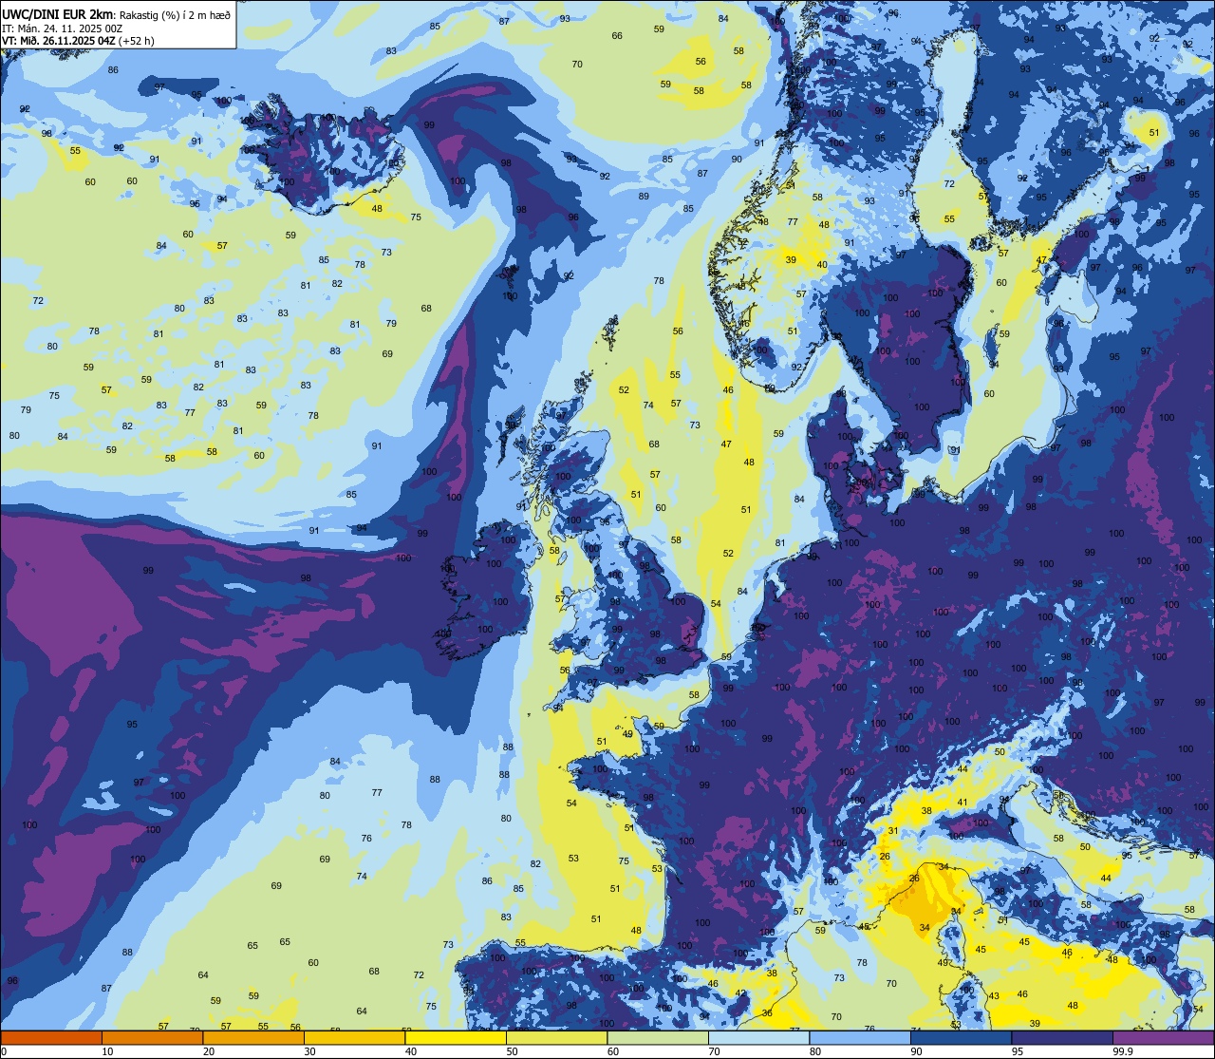Screen dimensions: 1215x1059
Task: Click the map humidity value '41'
Action: [962, 803]
